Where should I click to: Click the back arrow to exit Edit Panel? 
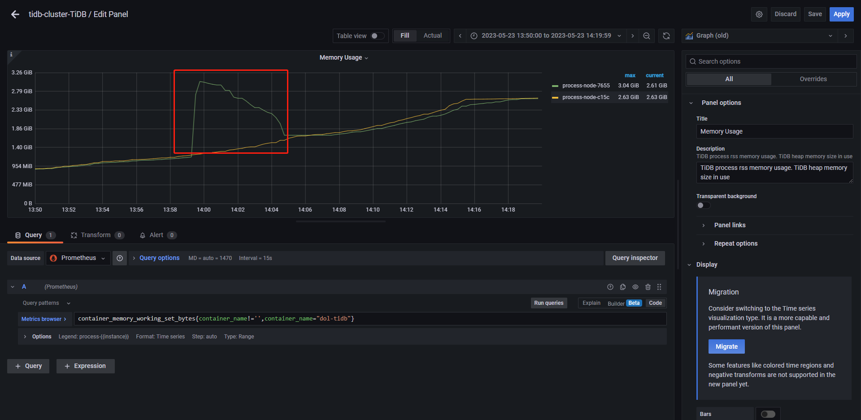coord(15,14)
